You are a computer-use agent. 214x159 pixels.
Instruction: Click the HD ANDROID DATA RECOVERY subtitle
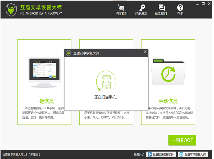pos(41,13)
